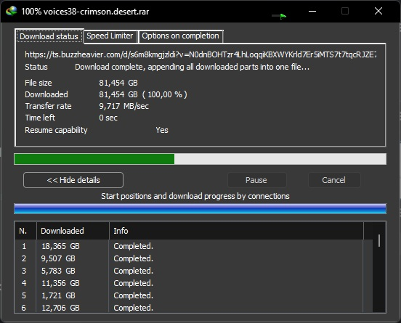Screen dimensions: 401x323
Task: Click the IDM app icon in title bar
Action: pyautogui.click(x=12, y=11)
